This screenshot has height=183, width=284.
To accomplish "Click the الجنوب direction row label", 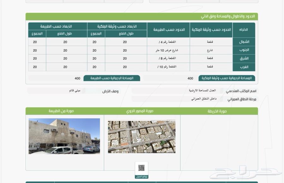I will pyautogui.click(x=244, y=50).
